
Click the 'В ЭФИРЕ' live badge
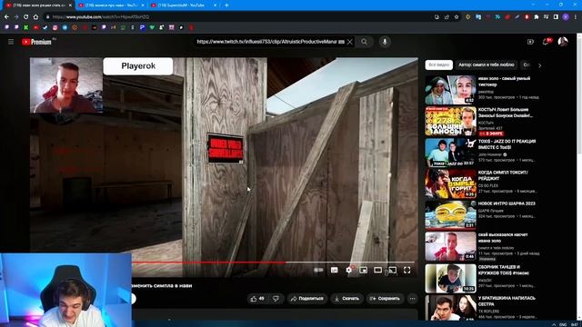491,134
